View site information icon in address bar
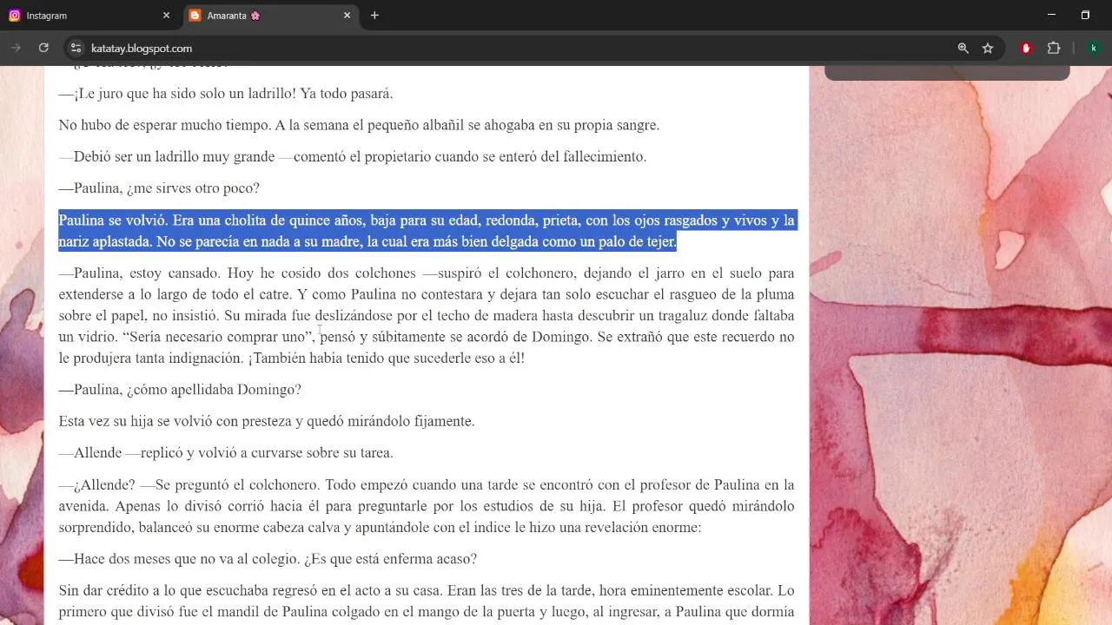Screen dimensions: 1112x625 [x=76, y=49]
